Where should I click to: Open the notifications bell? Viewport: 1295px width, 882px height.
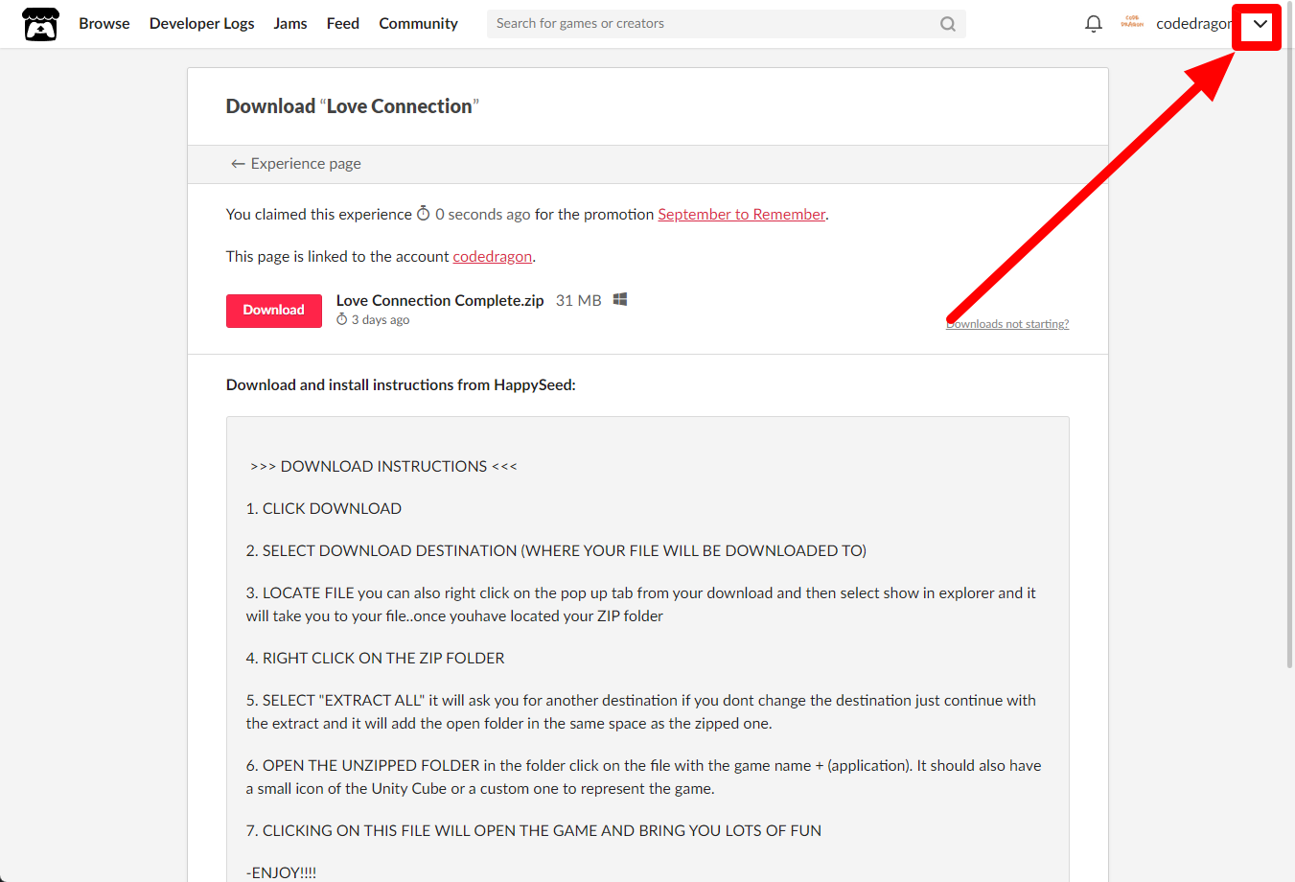[x=1093, y=24]
